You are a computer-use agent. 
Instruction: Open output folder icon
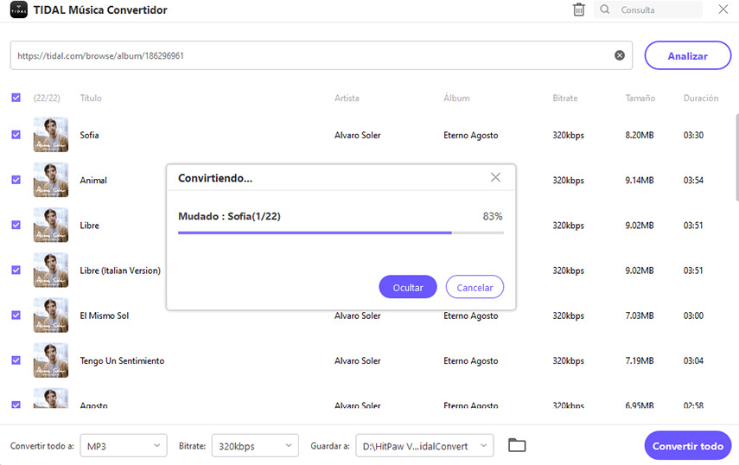517,445
